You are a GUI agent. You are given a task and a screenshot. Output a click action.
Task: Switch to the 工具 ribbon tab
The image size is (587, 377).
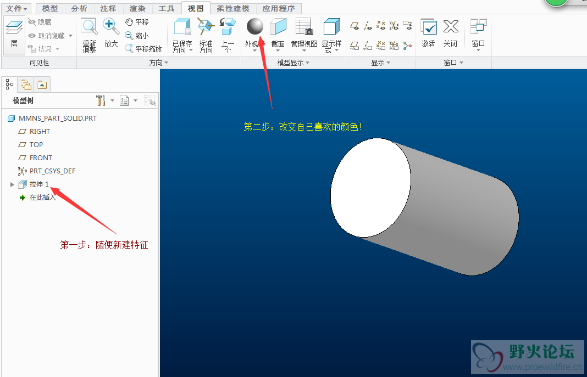(x=167, y=8)
